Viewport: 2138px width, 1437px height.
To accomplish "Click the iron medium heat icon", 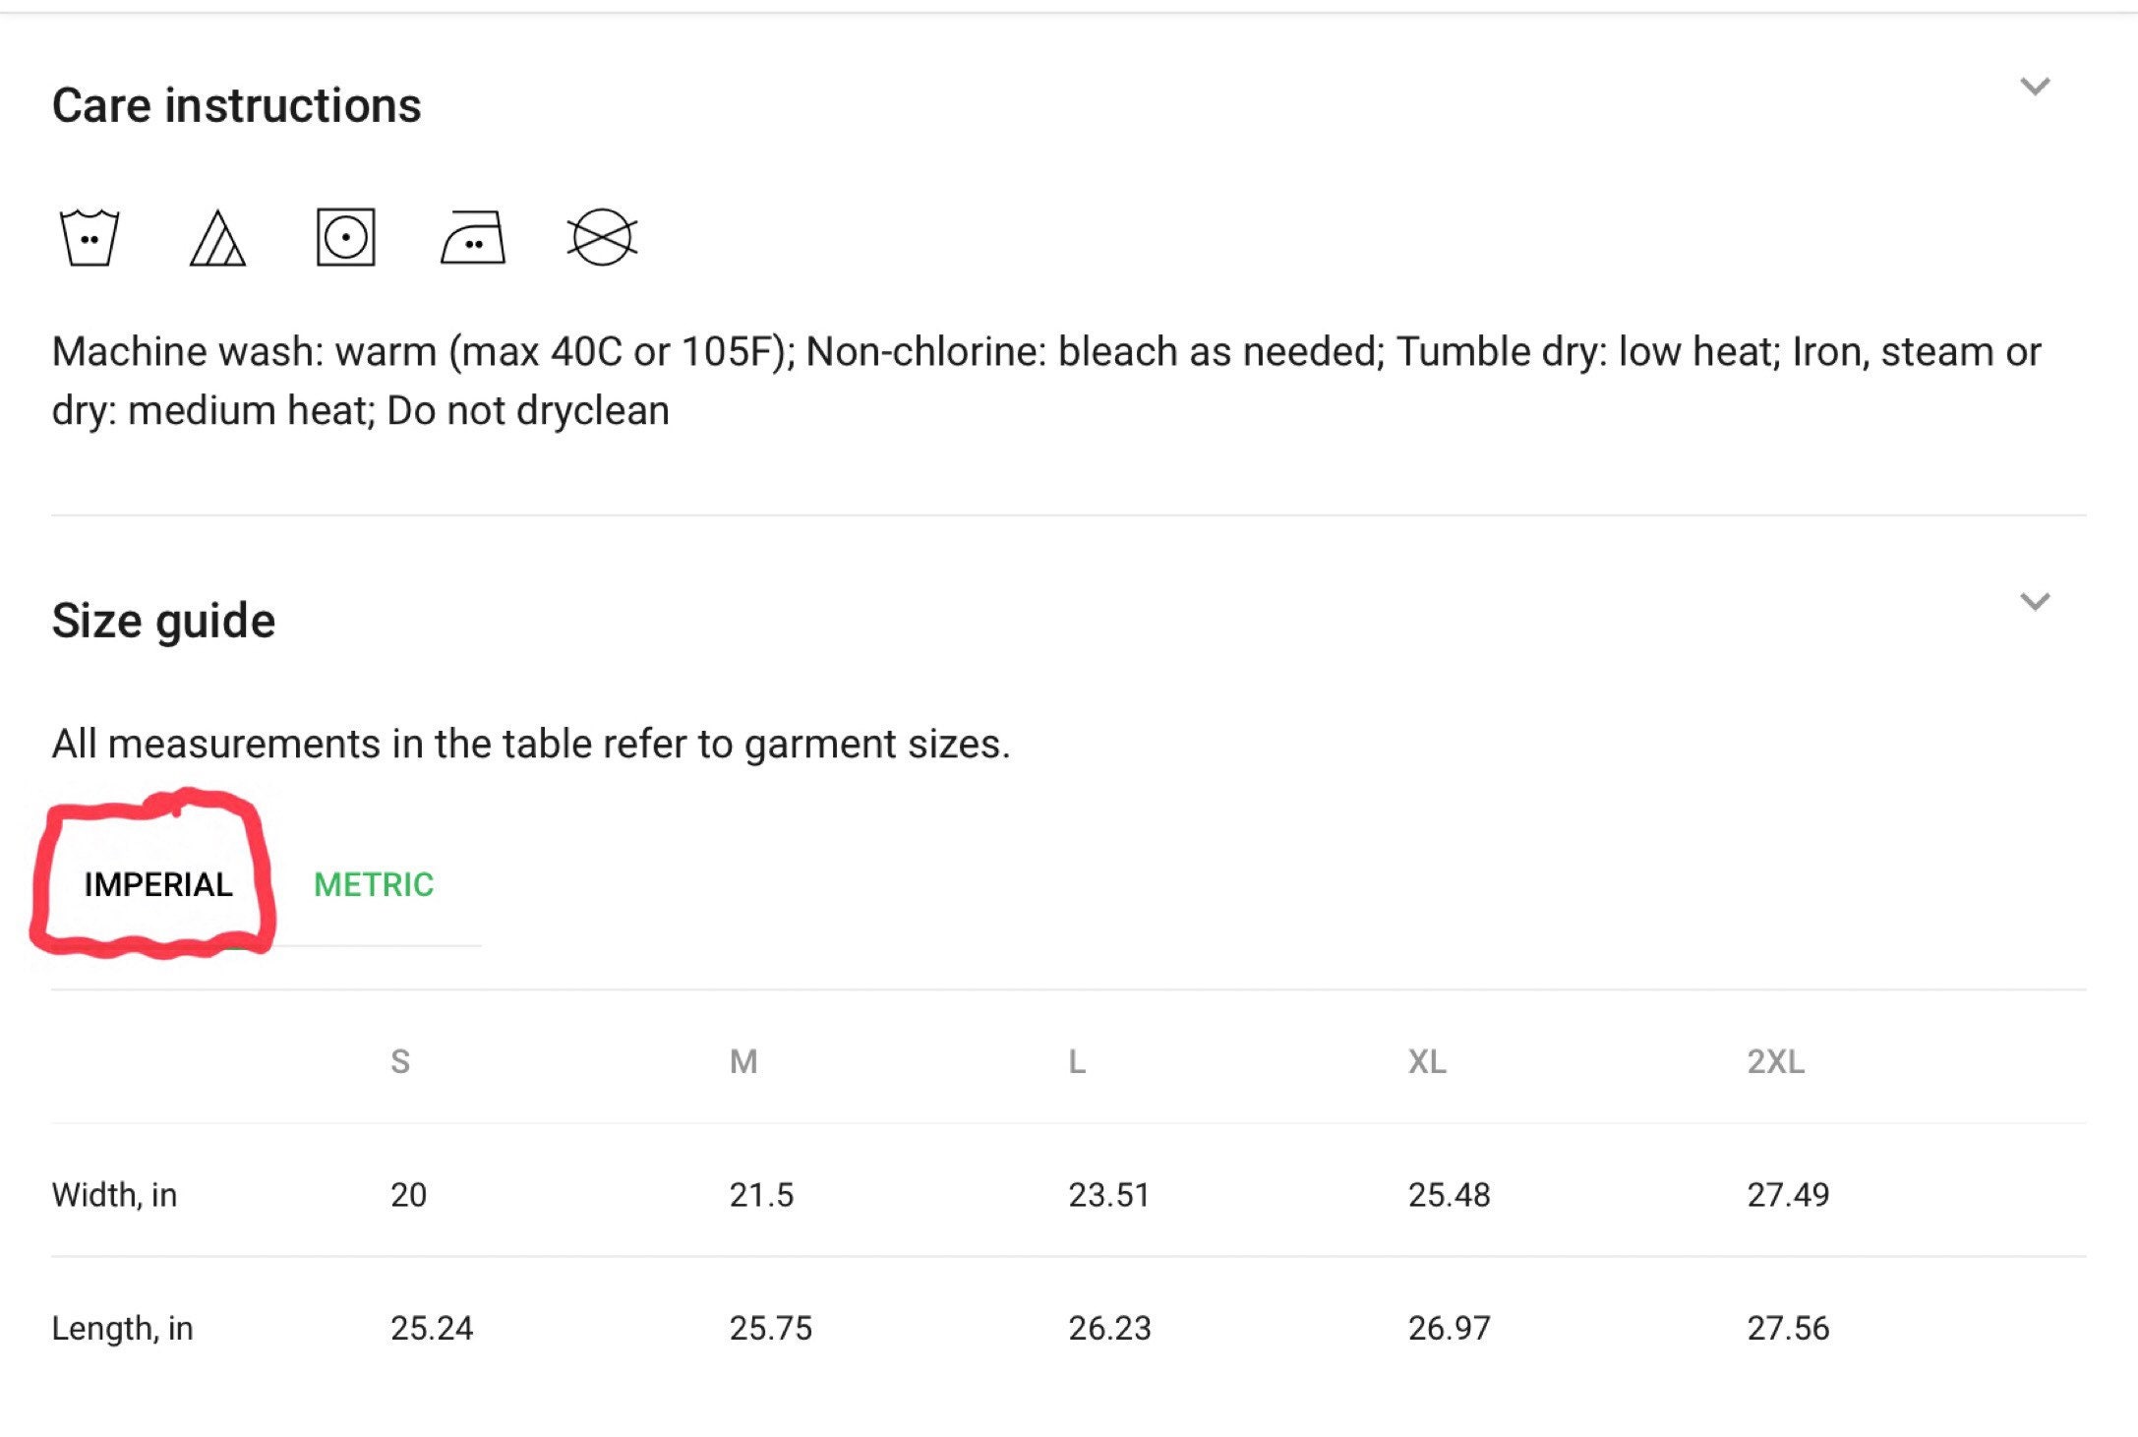I will click(x=473, y=237).
